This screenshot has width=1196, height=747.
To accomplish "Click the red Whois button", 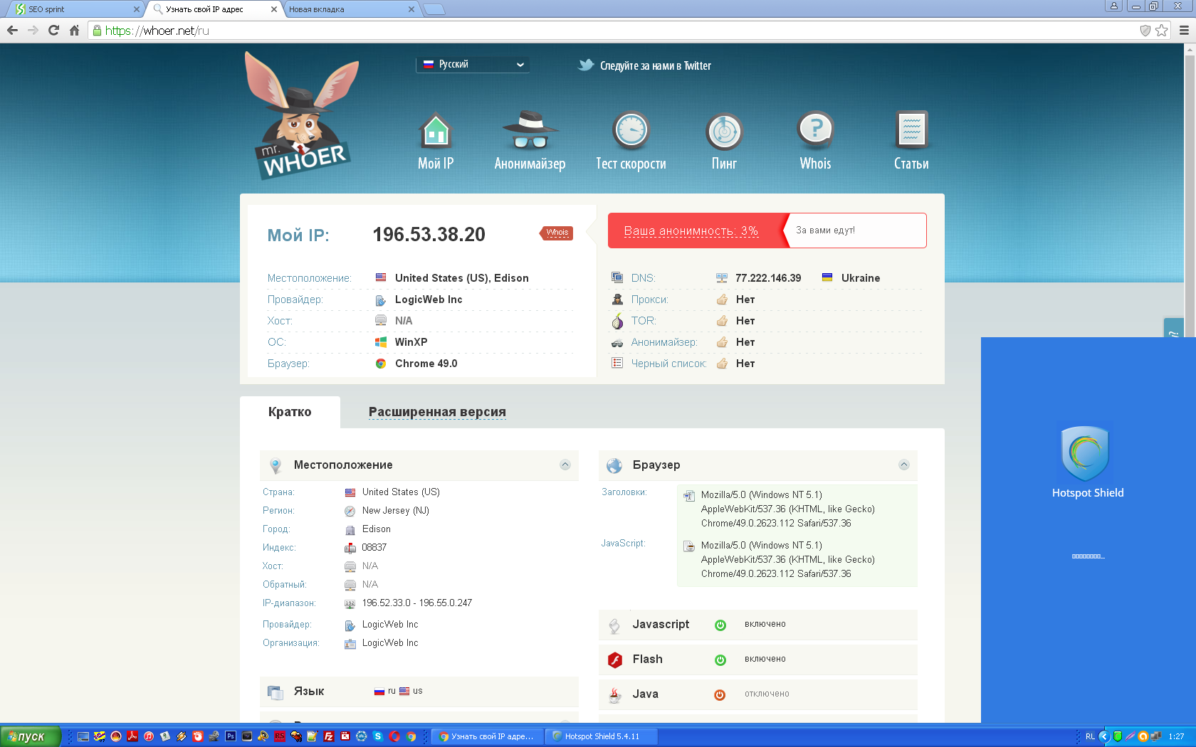I will [x=557, y=233].
